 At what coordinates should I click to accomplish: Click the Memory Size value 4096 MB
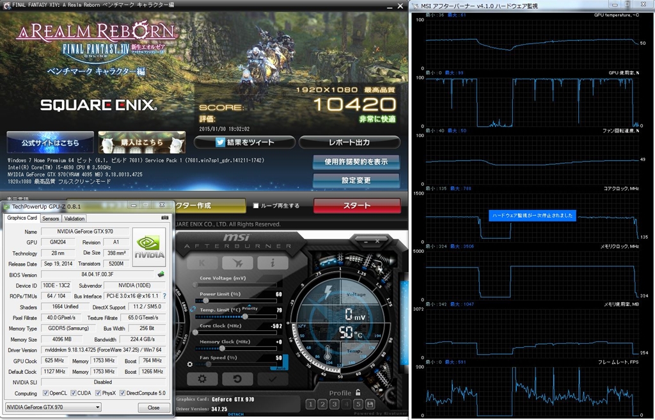(x=62, y=339)
